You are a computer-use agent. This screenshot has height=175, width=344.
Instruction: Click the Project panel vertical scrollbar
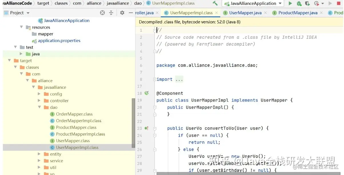pos(133,123)
